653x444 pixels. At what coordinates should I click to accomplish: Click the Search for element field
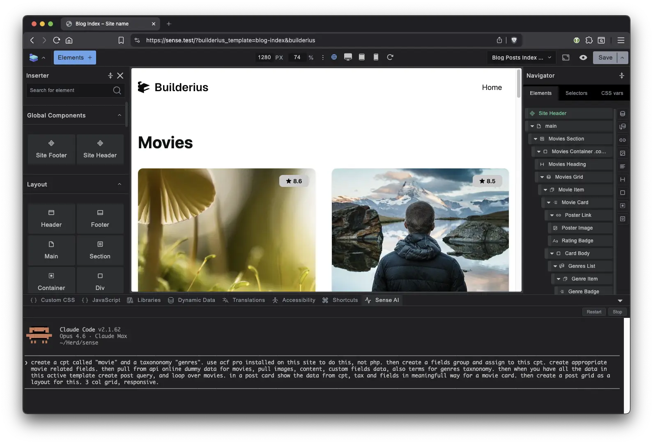pyautogui.click(x=68, y=90)
